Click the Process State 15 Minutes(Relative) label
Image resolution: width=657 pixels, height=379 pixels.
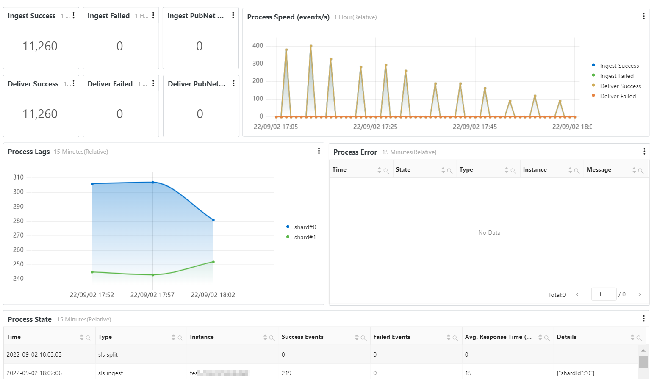84,319
